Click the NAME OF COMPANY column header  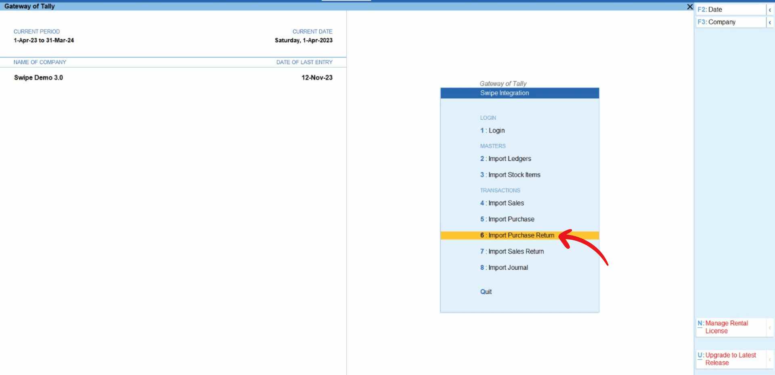pos(40,62)
